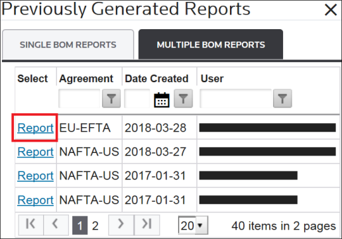Switch to the Single BOM Reports tab
The height and width of the screenshot is (239, 342).
pyautogui.click(x=68, y=44)
